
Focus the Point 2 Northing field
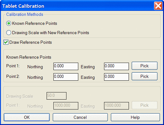pyautogui.click(x=66, y=77)
